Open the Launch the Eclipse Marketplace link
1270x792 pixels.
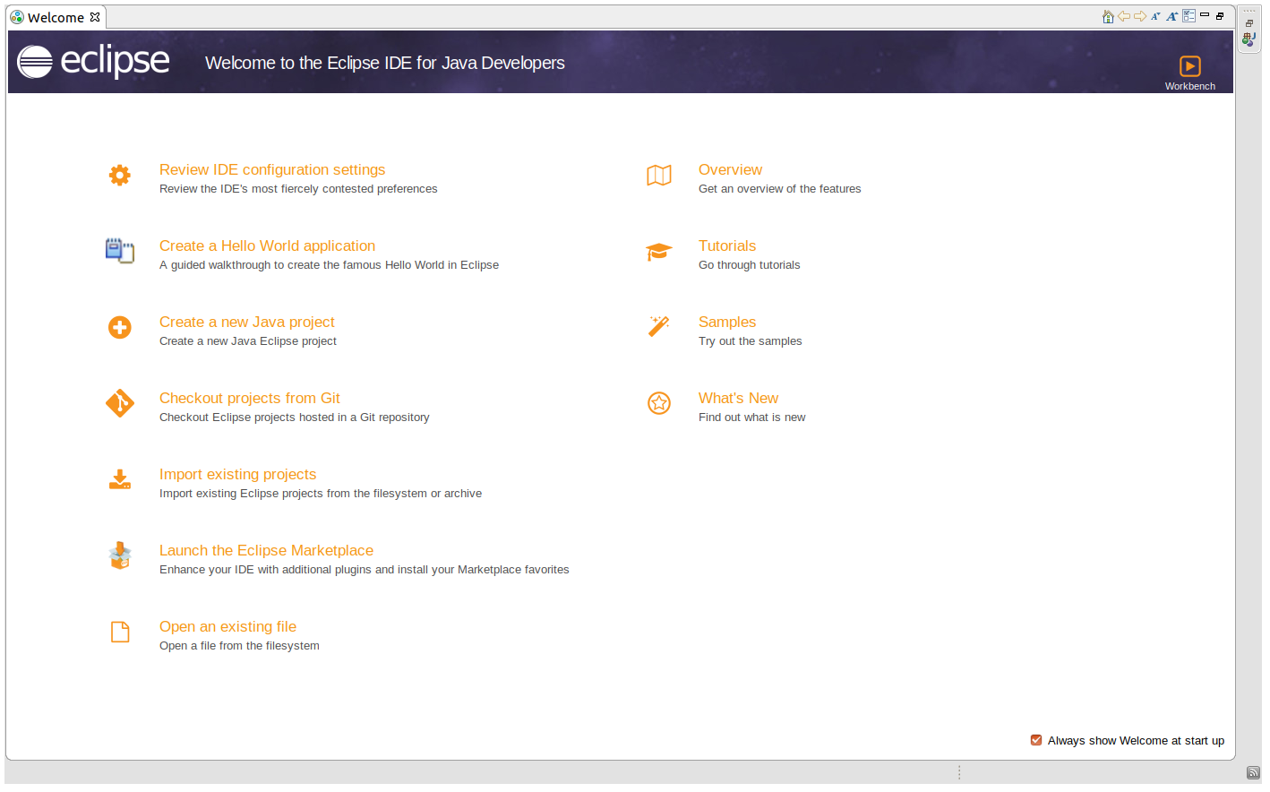click(x=266, y=551)
